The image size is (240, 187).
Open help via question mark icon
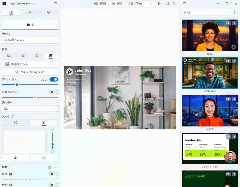(175, 4)
